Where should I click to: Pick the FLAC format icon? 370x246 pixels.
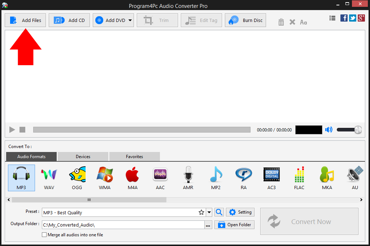pyautogui.click(x=299, y=177)
